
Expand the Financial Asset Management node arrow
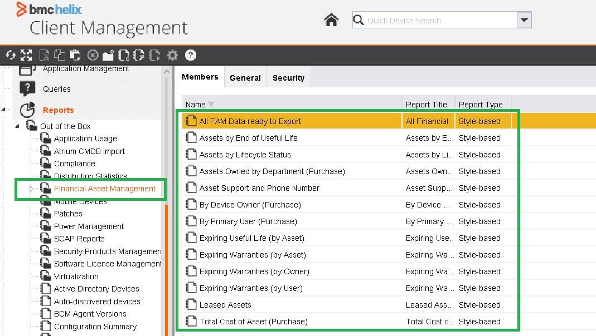pos(31,189)
